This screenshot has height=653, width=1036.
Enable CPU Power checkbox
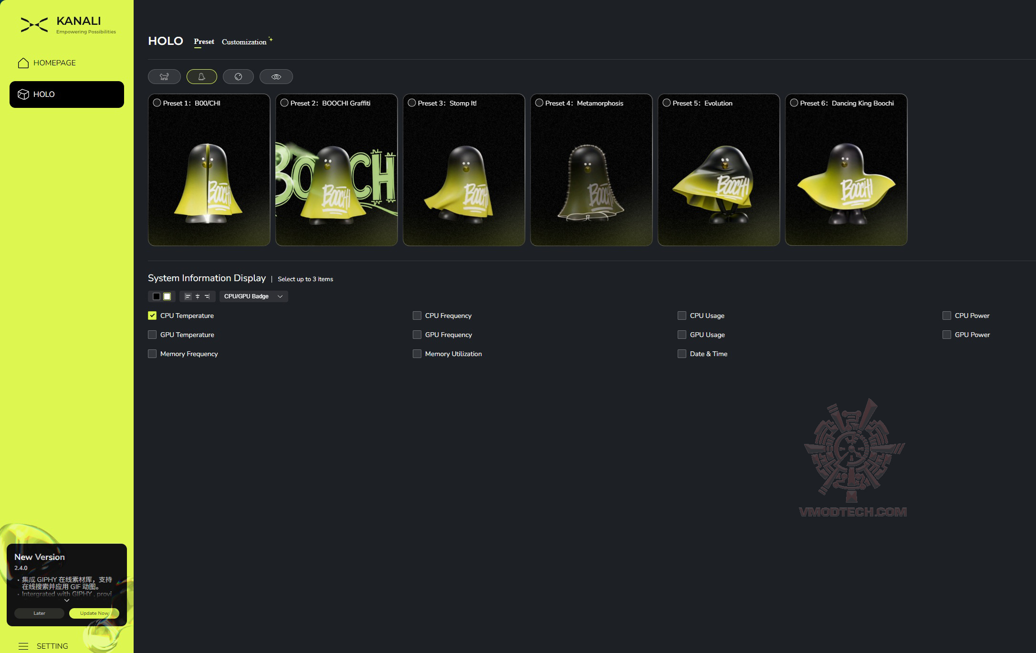pyautogui.click(x=947, y=316)
